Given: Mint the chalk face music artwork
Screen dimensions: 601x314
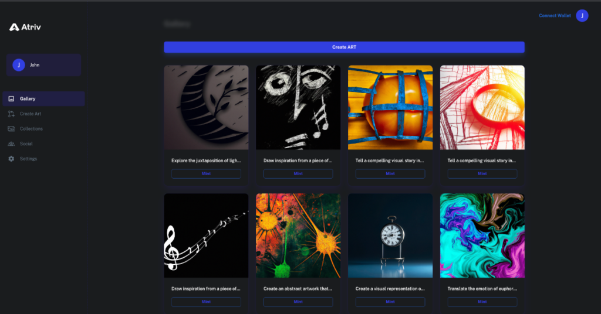Looking at the screenshot, I should 298,173.
